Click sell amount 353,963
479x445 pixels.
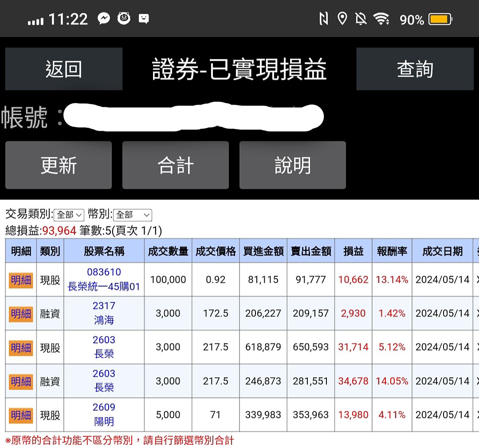tap(310, 415)
